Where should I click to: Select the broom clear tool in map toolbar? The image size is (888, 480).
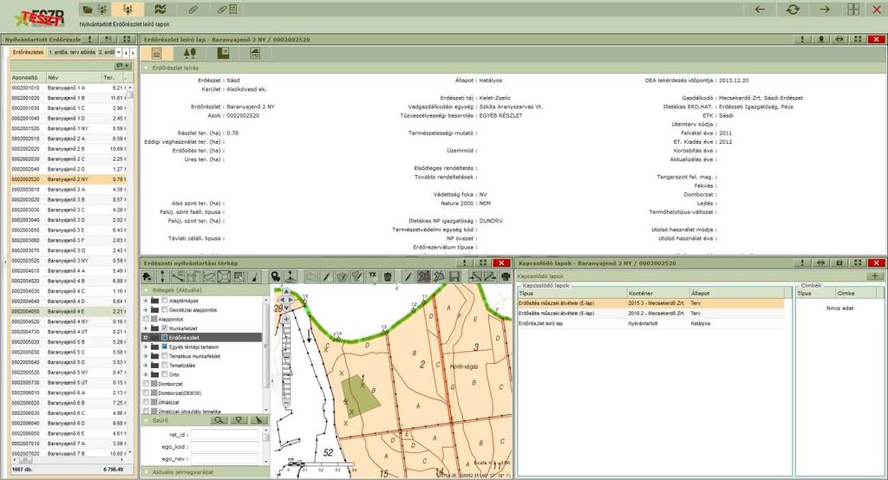click(255, 276)
